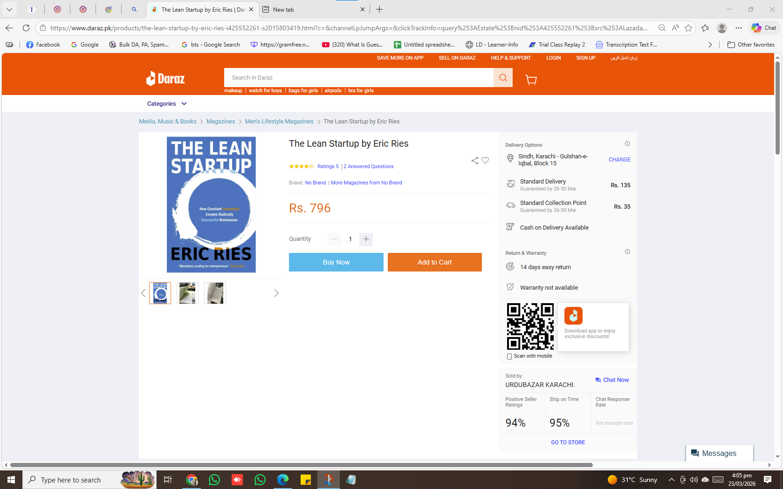Open Windows notification center
The image size is (783, 489).
(768, 480)
